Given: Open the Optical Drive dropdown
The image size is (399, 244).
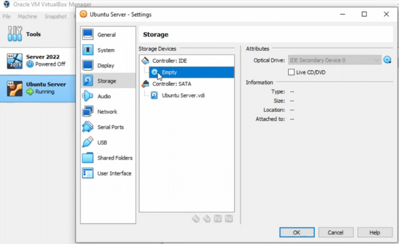Looking at the screenshot, I should (334, 61).
